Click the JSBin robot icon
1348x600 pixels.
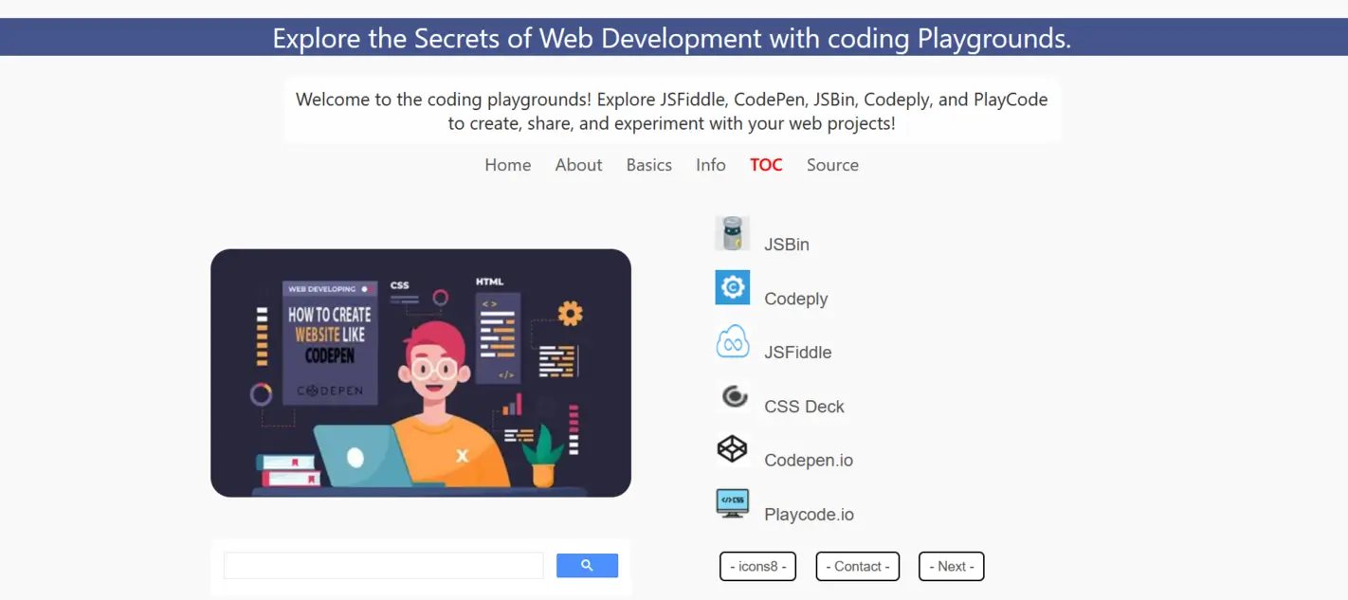click(732, 233)
